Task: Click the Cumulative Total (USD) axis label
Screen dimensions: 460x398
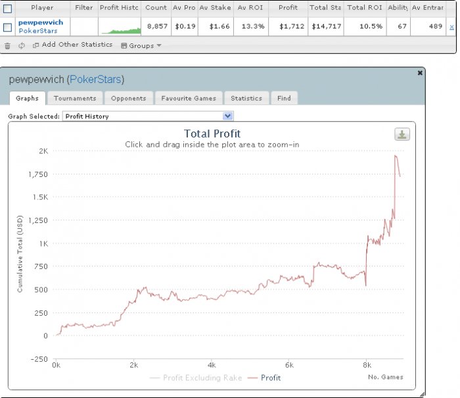Action: coord(20,254)
